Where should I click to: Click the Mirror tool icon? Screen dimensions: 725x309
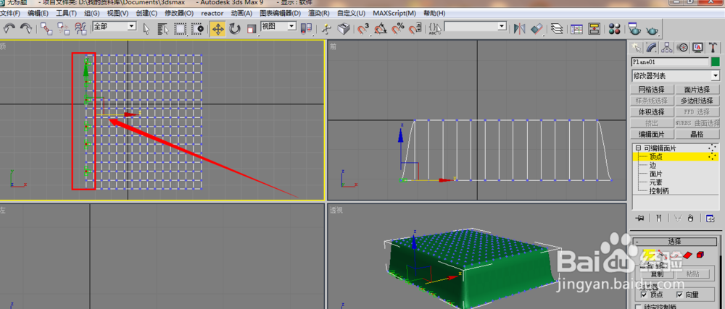pos(519,29)
